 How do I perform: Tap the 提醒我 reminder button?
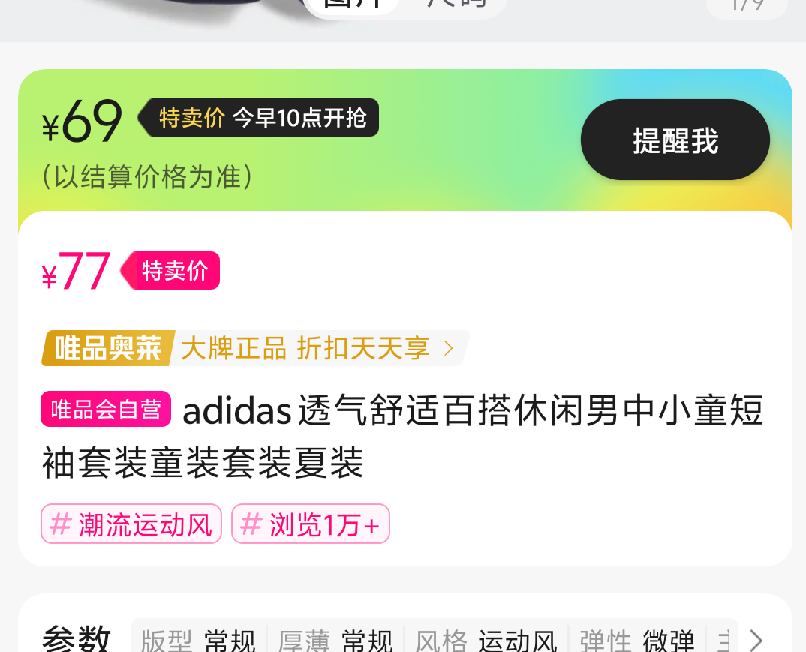[675, 140]
